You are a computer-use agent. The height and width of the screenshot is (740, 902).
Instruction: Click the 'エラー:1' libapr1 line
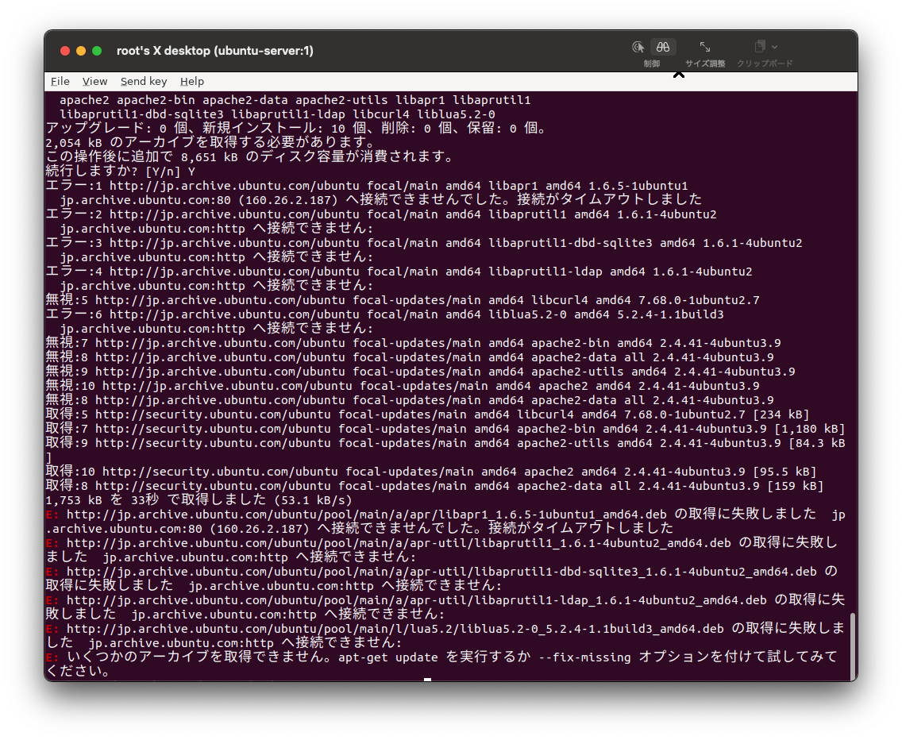click(367, 186)
